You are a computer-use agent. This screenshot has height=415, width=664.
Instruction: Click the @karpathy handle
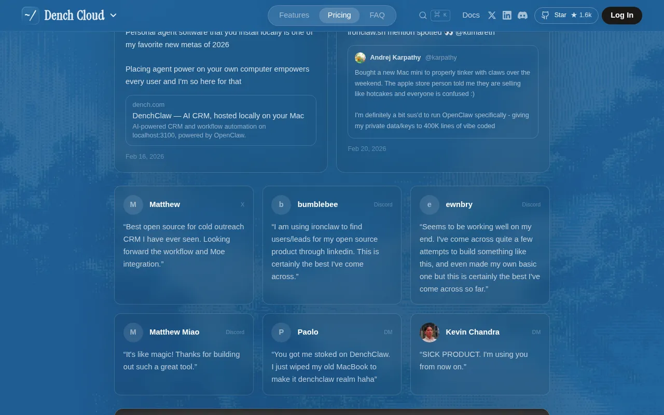tap(441, 58)
